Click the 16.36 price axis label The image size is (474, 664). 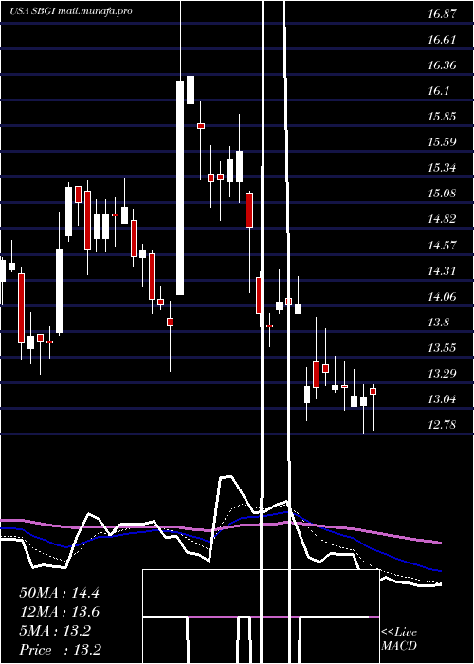click(442, 65)
